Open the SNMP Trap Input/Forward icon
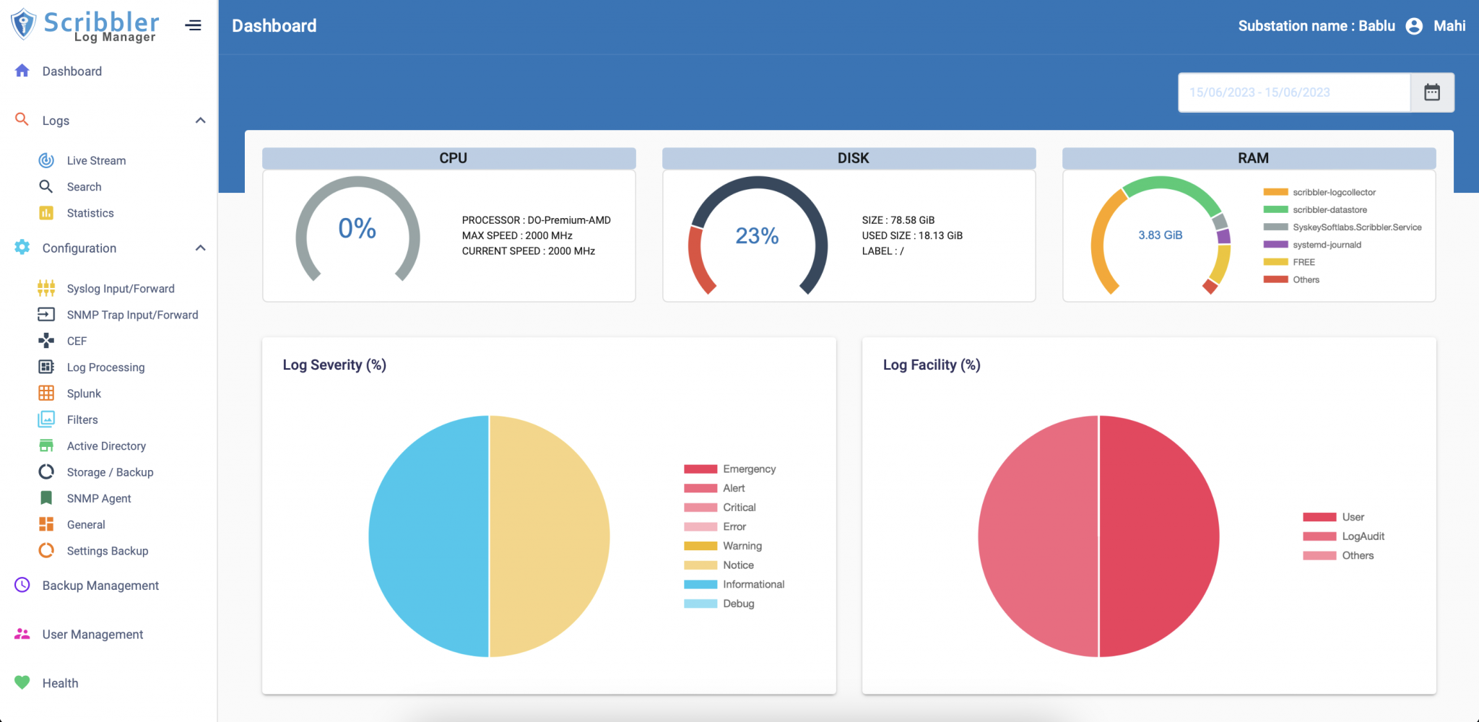The height and width of the screenshot is (722, 1479). [46, 314]
